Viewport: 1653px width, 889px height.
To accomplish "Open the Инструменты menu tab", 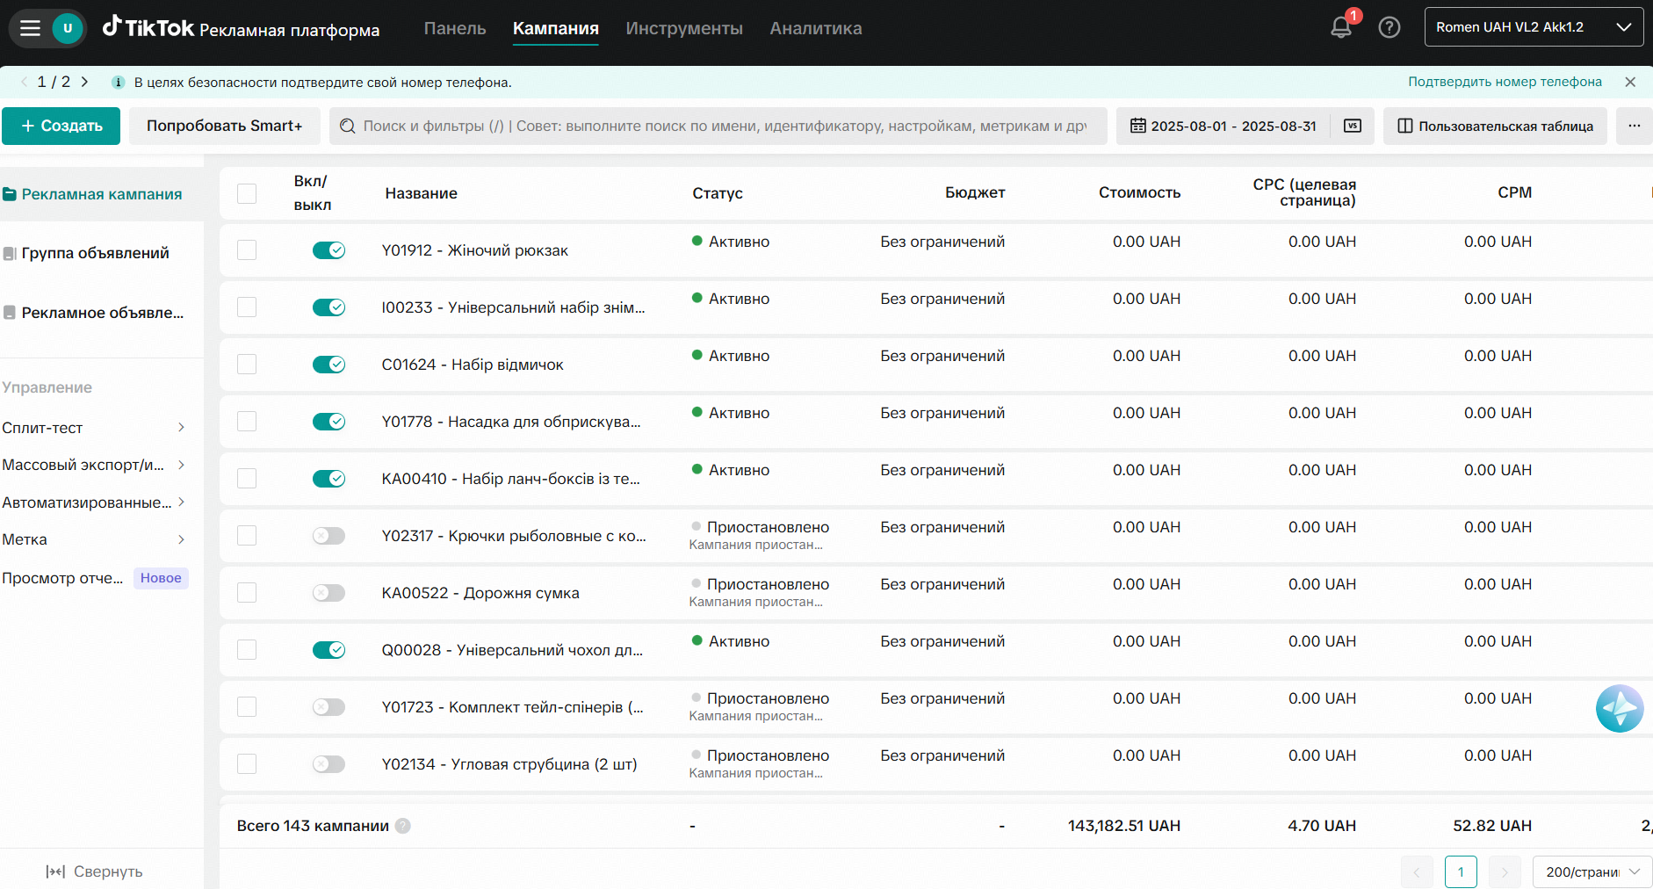I will pyautogui.click(x=684, y=28).
